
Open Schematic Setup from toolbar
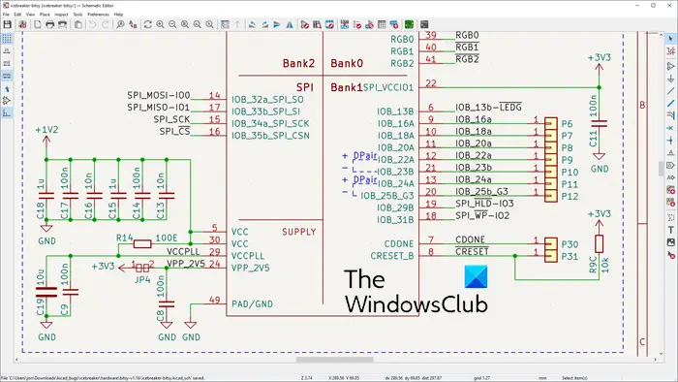22,24
